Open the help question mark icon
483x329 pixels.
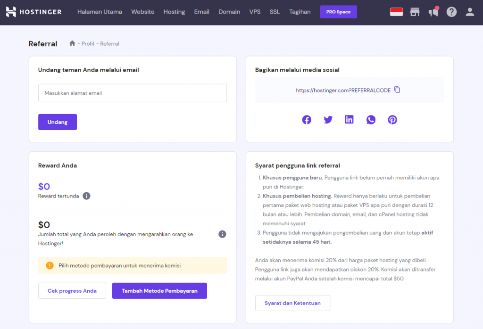[x=451, y=12]
